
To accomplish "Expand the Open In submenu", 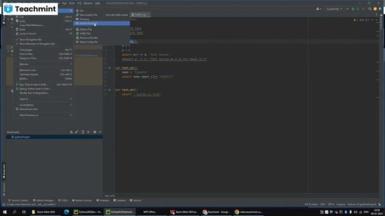I will click(43, 99).
